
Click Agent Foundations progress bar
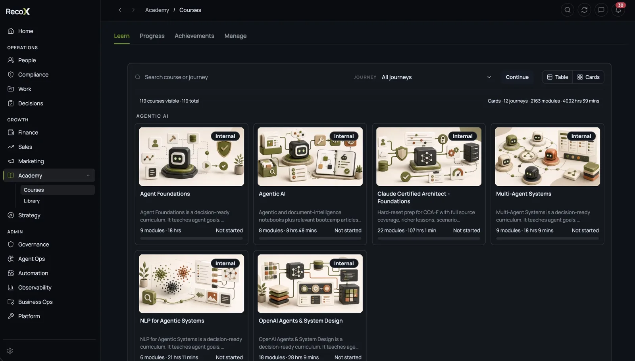191,239
